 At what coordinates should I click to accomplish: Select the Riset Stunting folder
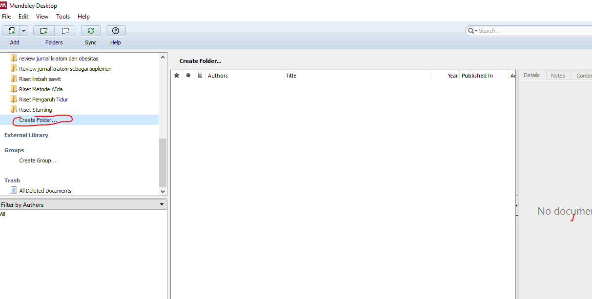point(36,110)
